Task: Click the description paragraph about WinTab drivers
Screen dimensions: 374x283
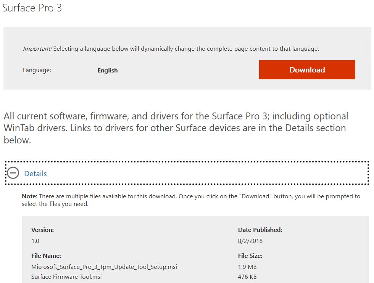Action: click(x=176, y=128)
